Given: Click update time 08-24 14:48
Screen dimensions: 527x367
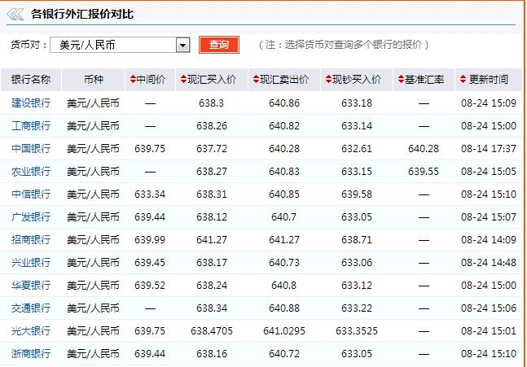Looking at the screenshot, I should coord(489,263).
